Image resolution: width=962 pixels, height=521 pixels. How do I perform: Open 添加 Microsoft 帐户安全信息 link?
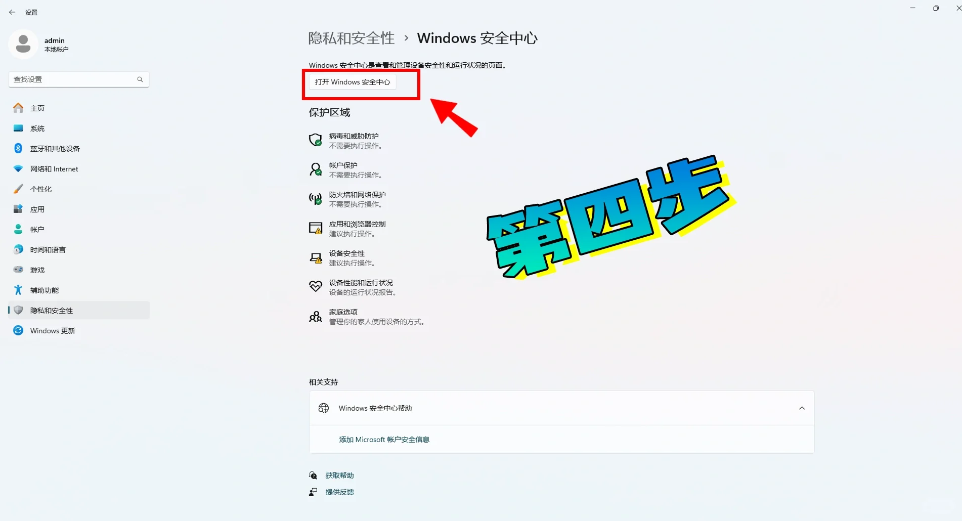click(x=383, y=439)
